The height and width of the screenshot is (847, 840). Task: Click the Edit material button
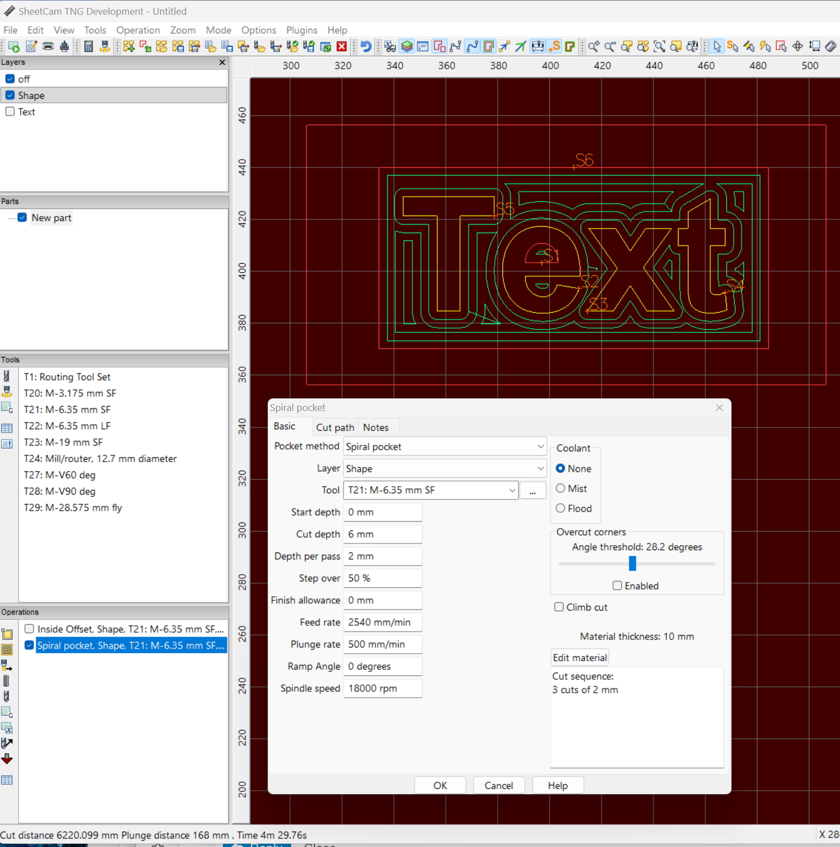(580, 658)
